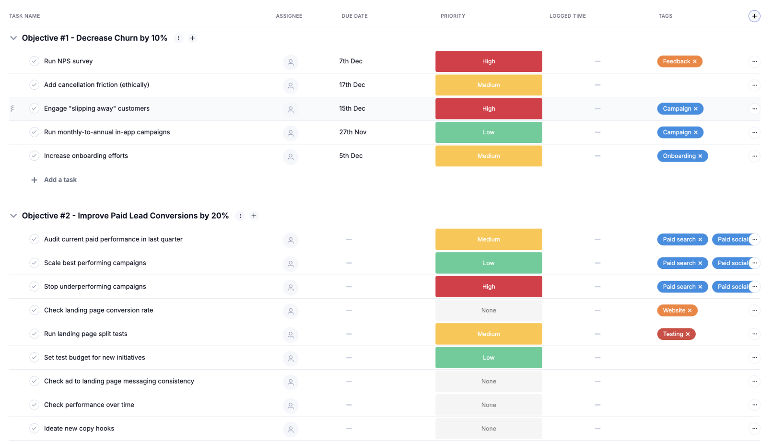Change the 27th Nov due date
Image resolution: width=772 pixels, height=444 pixels.
tap(352, 132)
